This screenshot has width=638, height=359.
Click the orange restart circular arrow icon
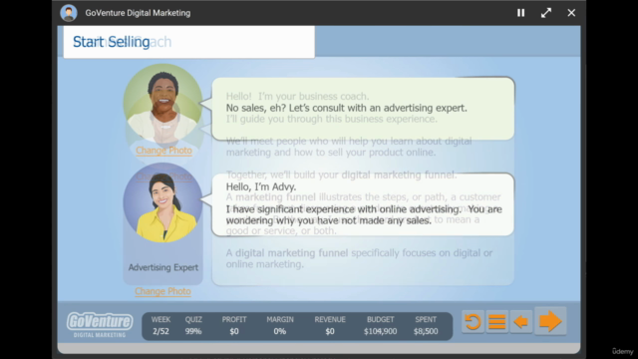[473, 322]
